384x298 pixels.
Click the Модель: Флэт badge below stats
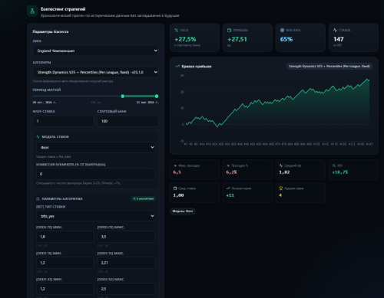(x=183, y=211)
